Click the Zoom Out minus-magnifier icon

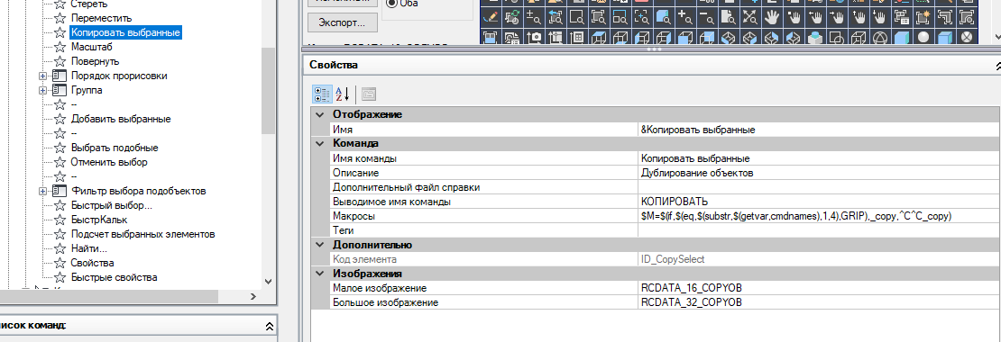click(x=708, y=16)
